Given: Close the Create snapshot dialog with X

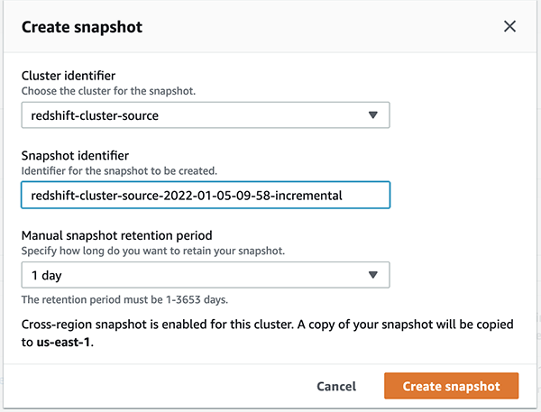Looking at the screenshot, I should coord(509,26).
